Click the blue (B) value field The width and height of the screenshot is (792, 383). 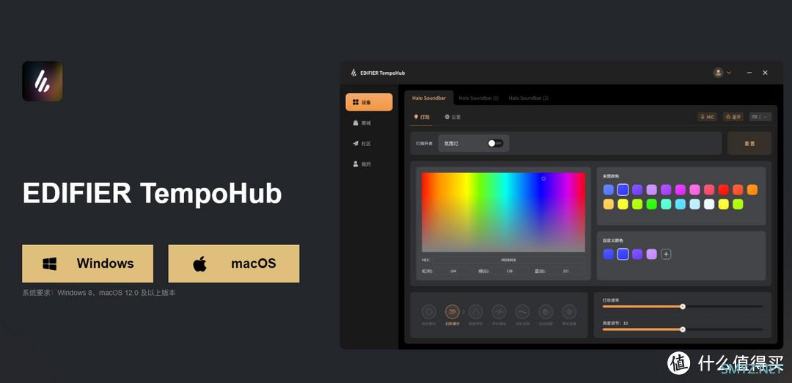click(565, 271)
